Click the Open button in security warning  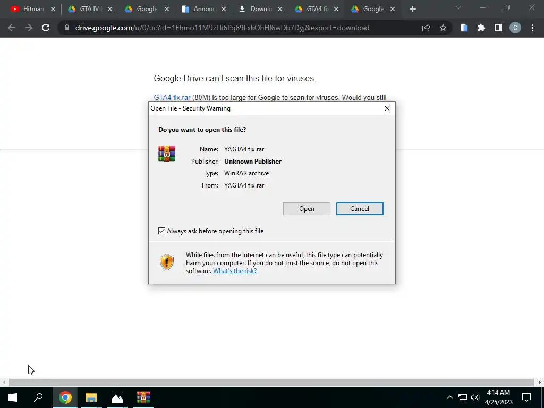[x=307, y=208]
